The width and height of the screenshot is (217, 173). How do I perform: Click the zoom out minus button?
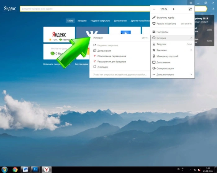tap(154, 9)
